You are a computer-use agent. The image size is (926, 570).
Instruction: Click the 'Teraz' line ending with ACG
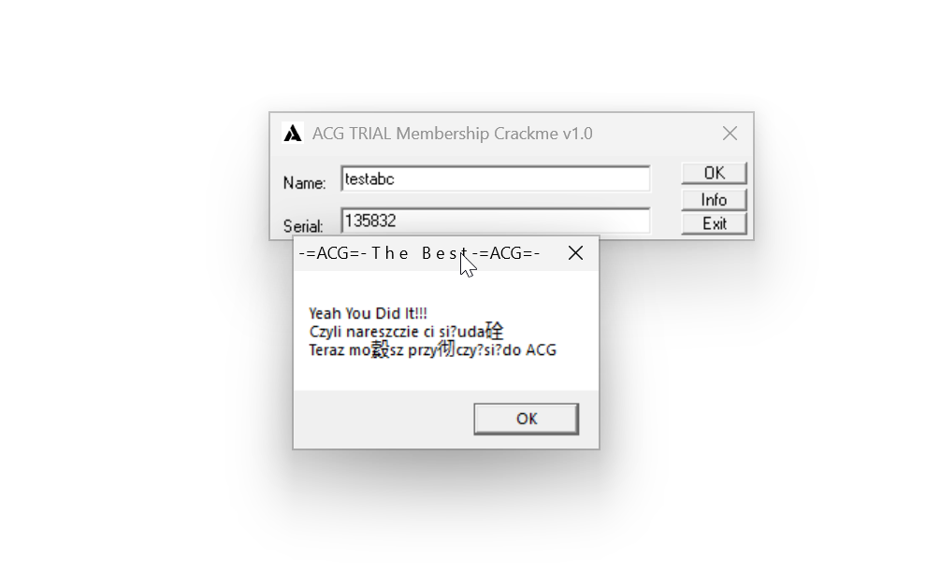click(x=432, y=349)
